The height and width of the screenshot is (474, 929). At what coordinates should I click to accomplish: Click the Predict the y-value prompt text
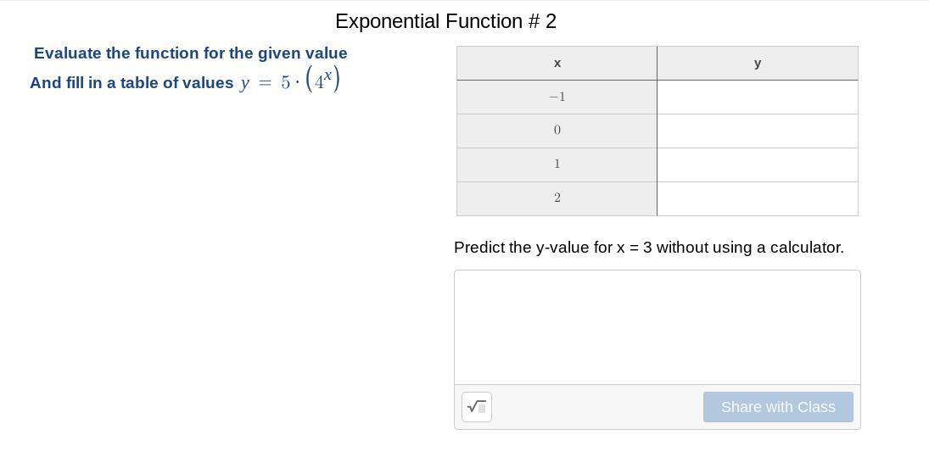pyautogui.click(x=648, y=248)
